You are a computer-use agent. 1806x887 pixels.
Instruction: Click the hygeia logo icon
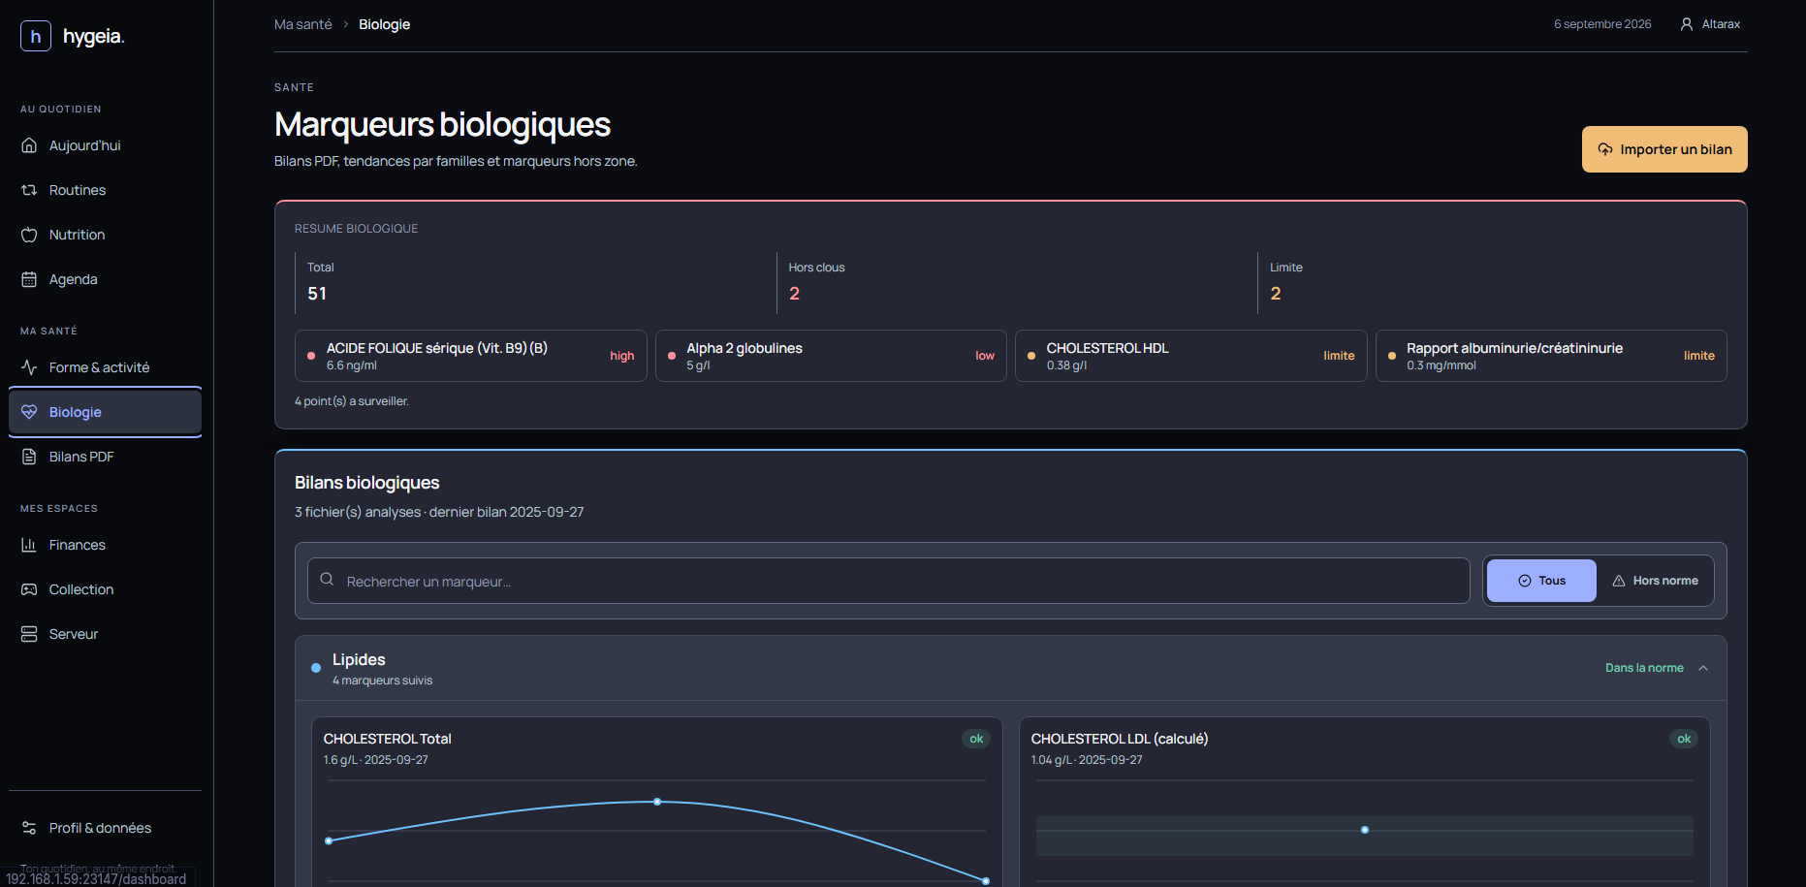[x=36, y=36]
